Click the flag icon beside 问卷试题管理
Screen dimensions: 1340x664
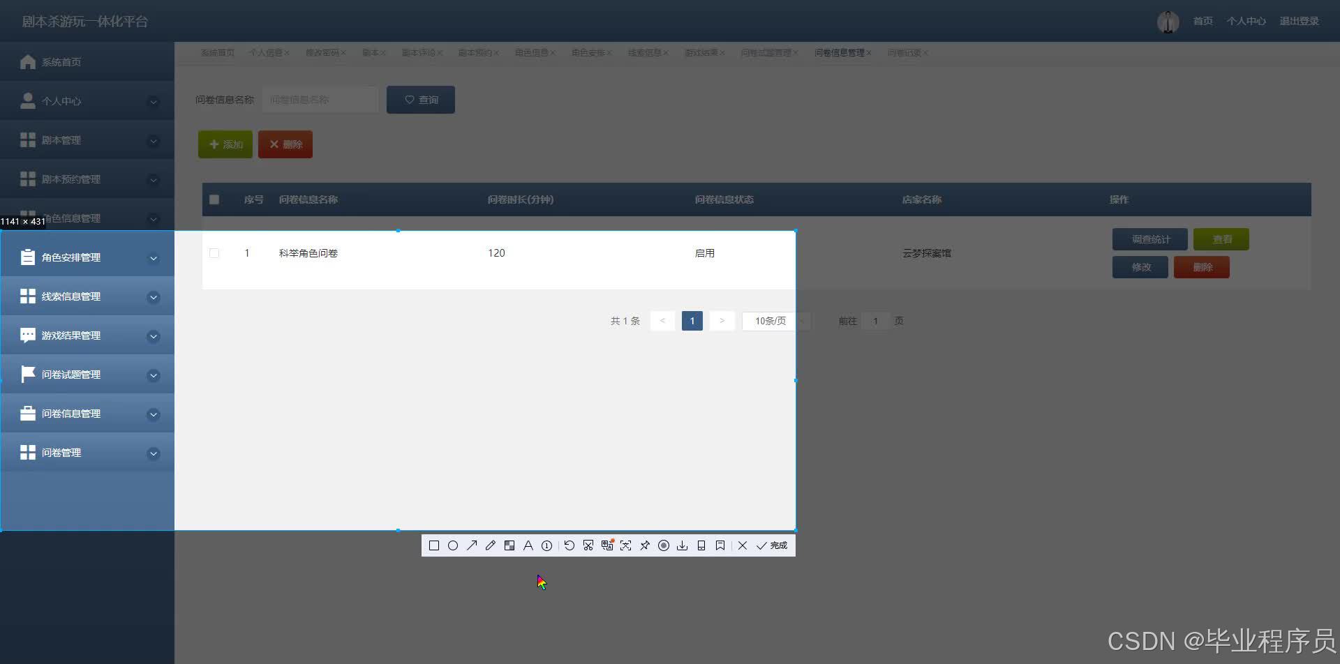pyautogui.click(x=28, y=375)
